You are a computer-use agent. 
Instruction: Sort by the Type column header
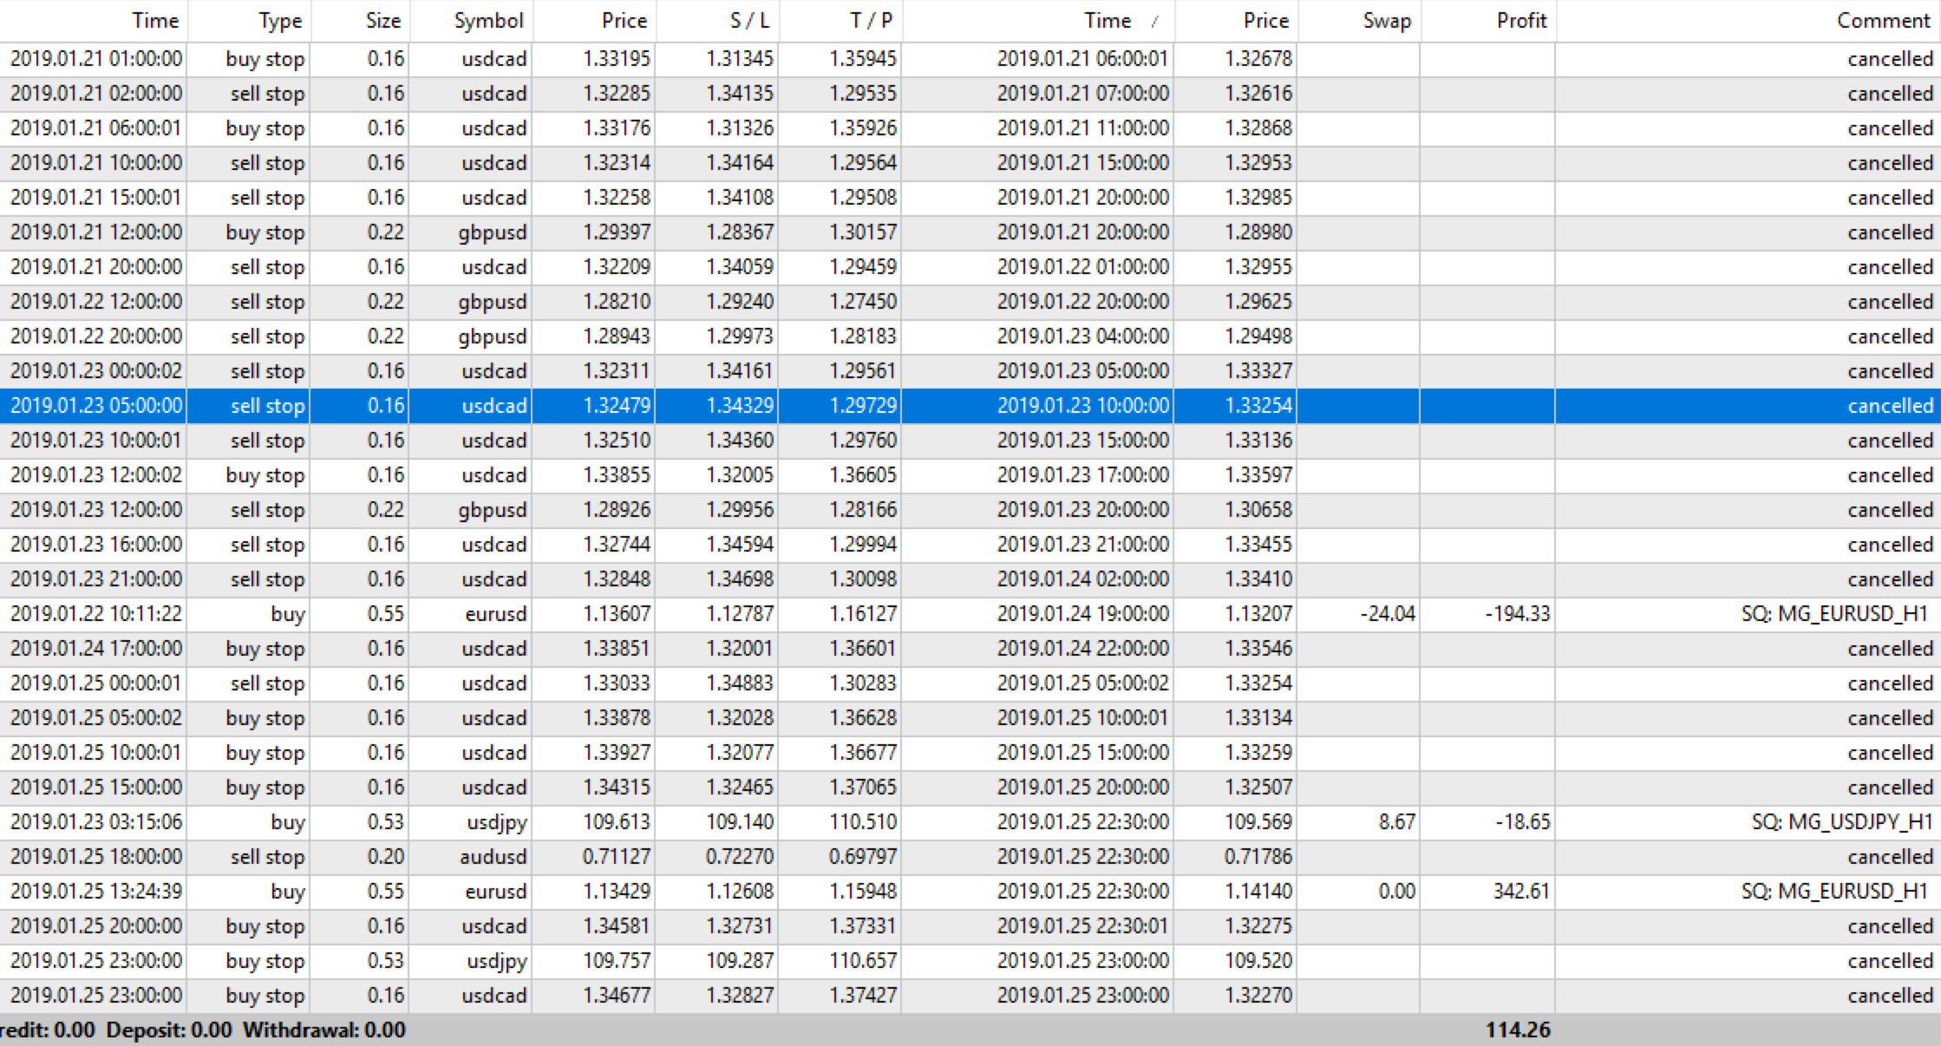coord(279,21)
